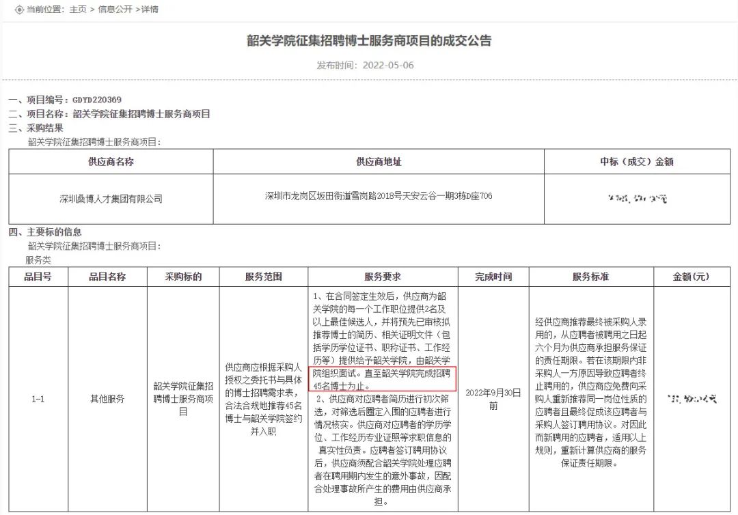Select the 2022年9月30日前 completion time cell
Image resolution: width=738 pixels, height=515 pixels.
pos(493,399)
